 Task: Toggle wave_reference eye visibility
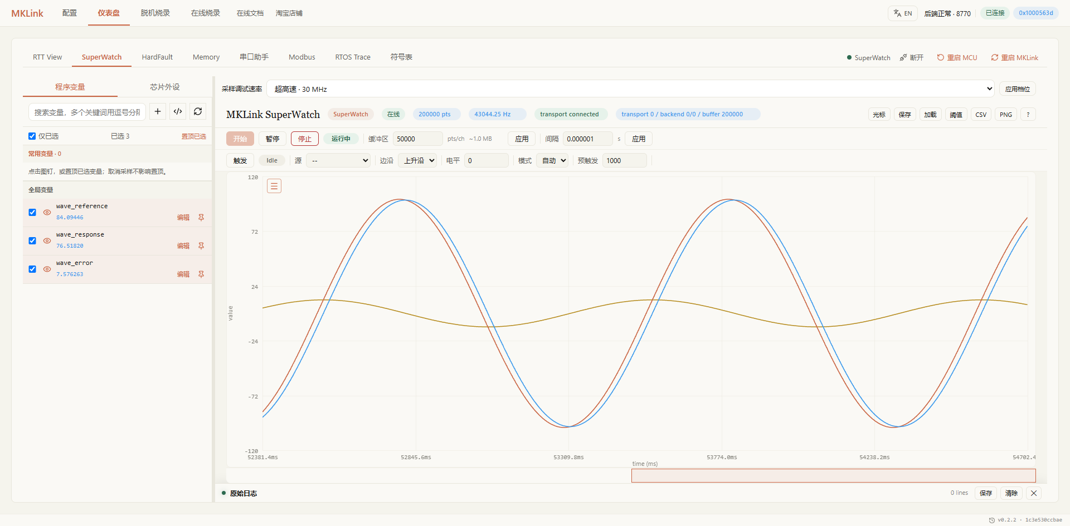pyautogui.click(x=47, y=212)
